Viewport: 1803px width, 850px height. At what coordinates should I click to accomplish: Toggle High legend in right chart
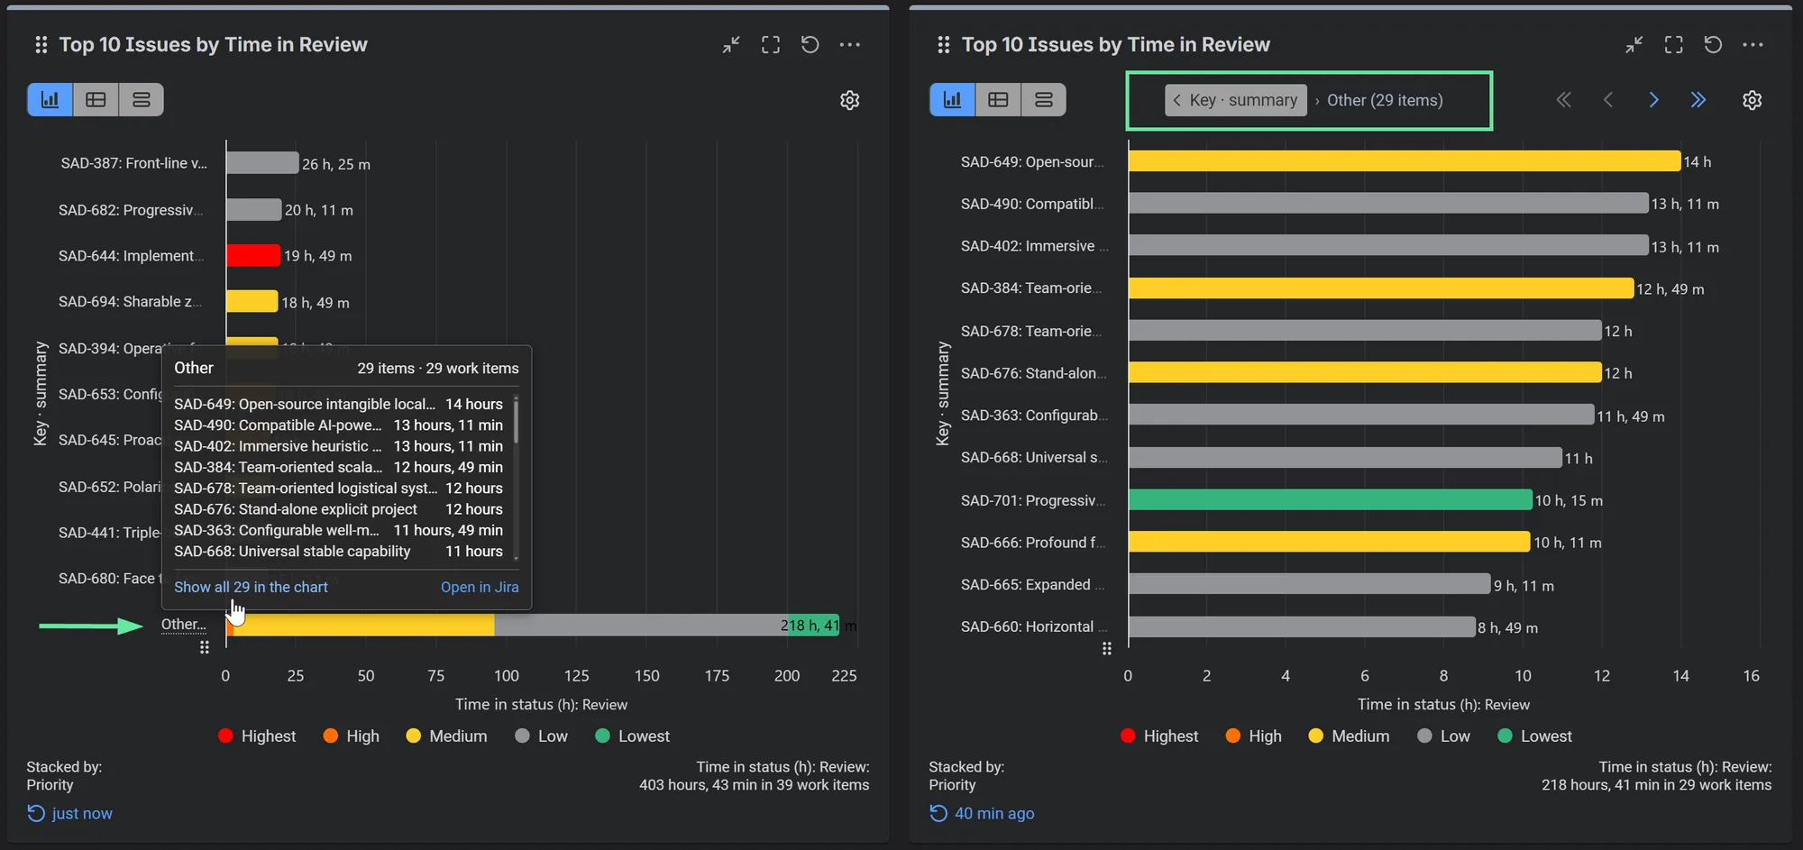coord(1254,736)
